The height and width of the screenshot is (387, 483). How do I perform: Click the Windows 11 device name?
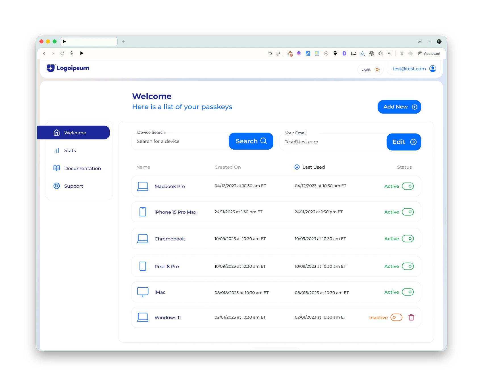pyautogui.click(x=168, y=317)
